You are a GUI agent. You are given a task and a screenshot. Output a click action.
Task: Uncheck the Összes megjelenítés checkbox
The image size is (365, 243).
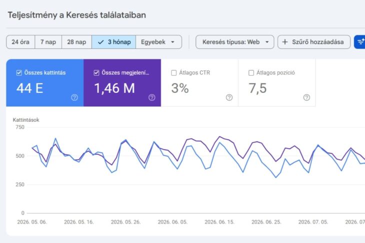(x=96, y=73)
